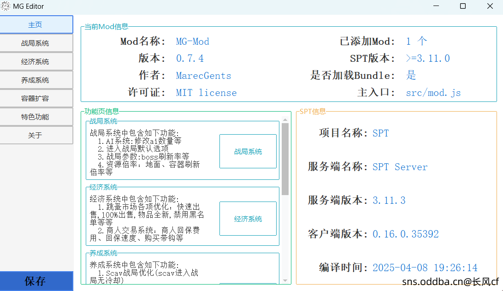Click the 当前Mod信息 group title
This screenshot has width=503, height=291.
pos(106,27)
